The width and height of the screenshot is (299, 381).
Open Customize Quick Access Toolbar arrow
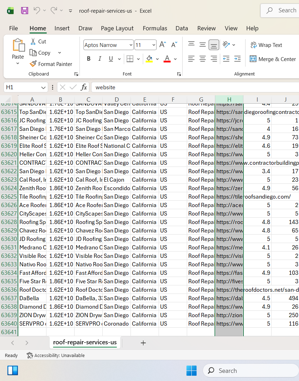[x=70, y=11]
